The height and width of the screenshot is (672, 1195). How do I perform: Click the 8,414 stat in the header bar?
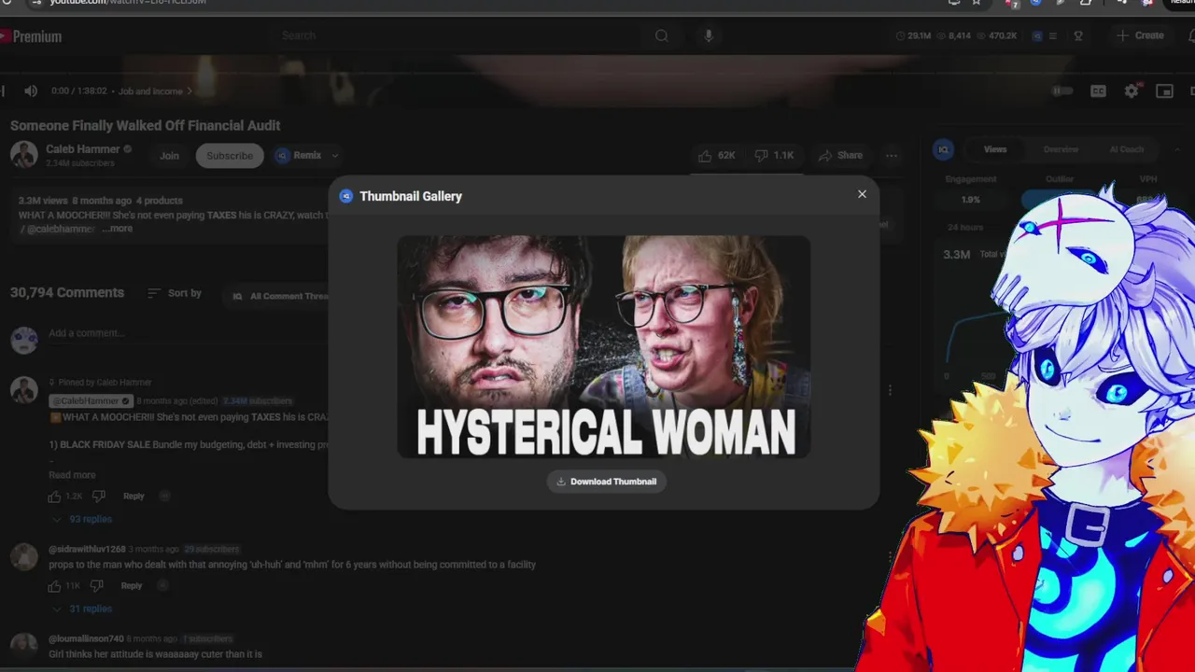(x=953, y=35)
